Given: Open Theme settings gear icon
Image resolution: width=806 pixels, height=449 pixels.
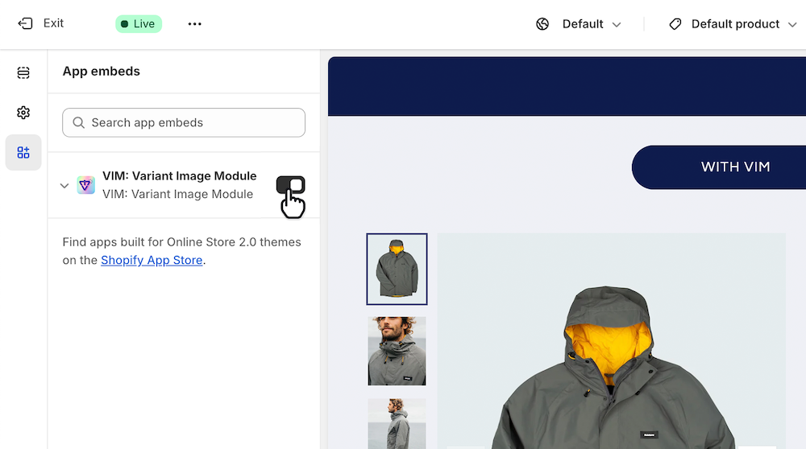Looking at the screenshot, I should (x=23, y=113).
